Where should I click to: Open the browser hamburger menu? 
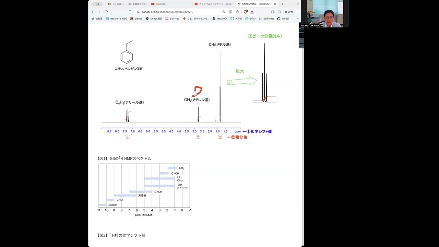coord(298,12)
